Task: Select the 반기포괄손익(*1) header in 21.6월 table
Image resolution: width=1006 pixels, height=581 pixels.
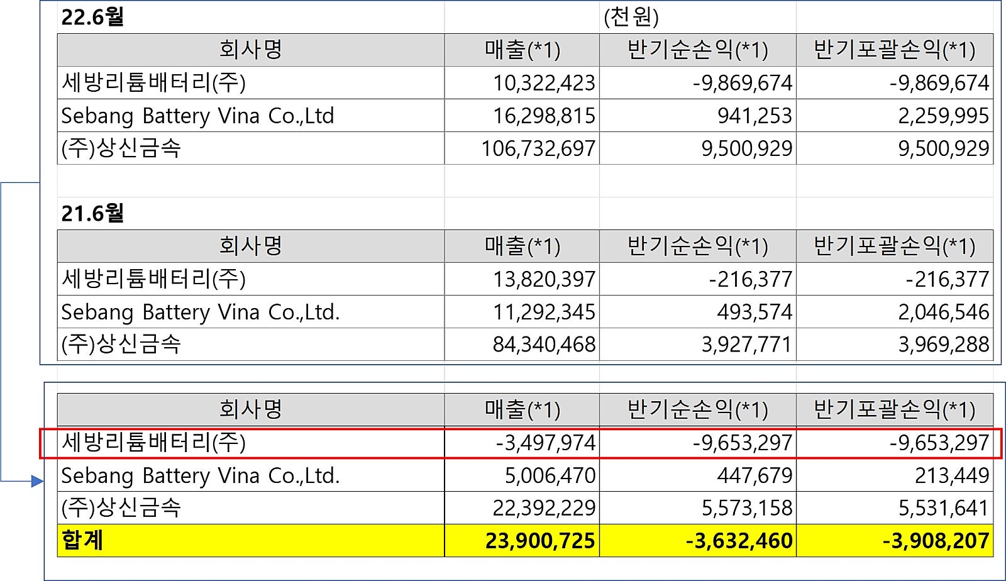Action: pos(895,246)
